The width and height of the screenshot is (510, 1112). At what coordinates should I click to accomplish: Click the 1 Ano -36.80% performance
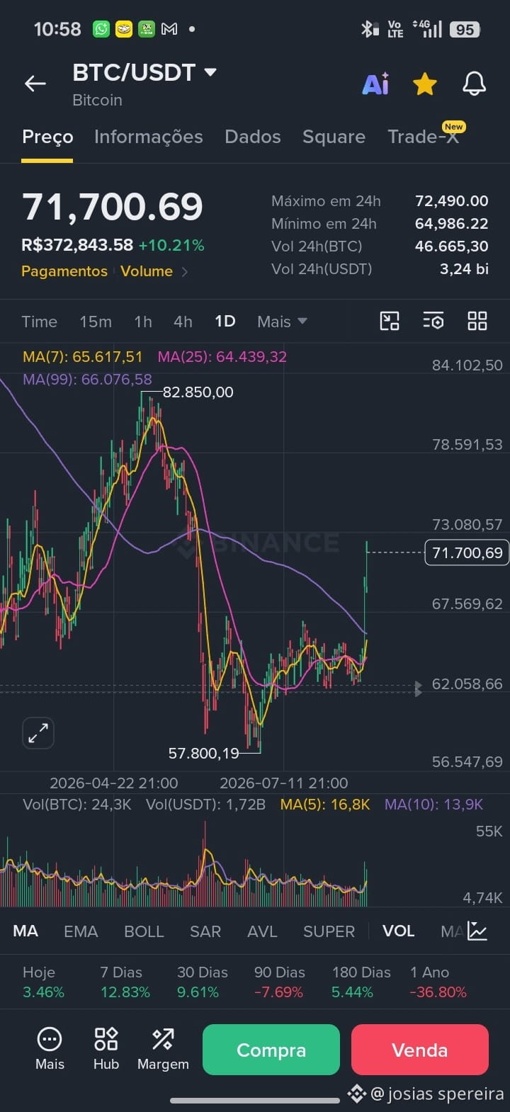[x=438, y=982]
